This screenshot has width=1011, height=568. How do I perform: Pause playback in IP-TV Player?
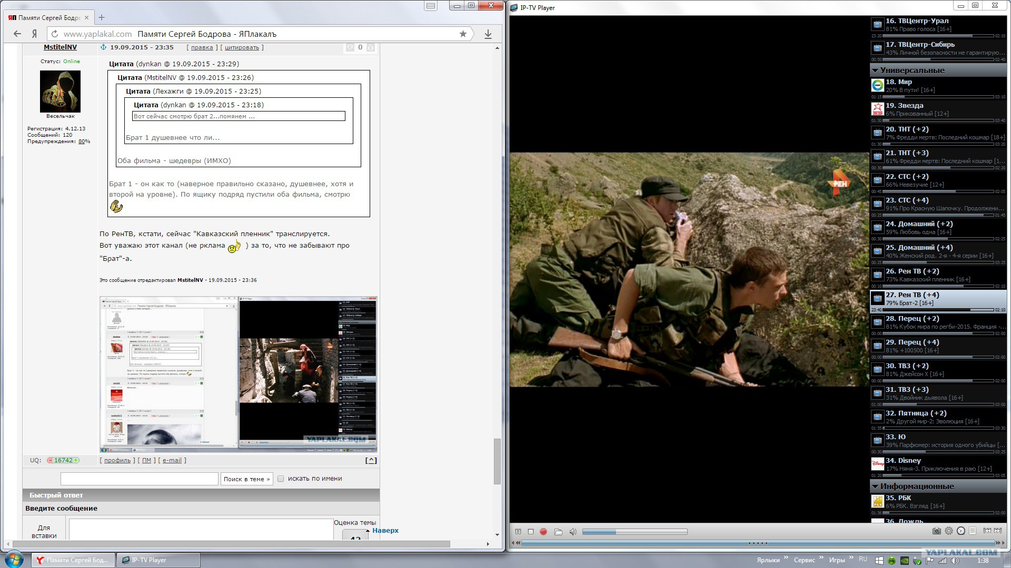click(518, 532)
